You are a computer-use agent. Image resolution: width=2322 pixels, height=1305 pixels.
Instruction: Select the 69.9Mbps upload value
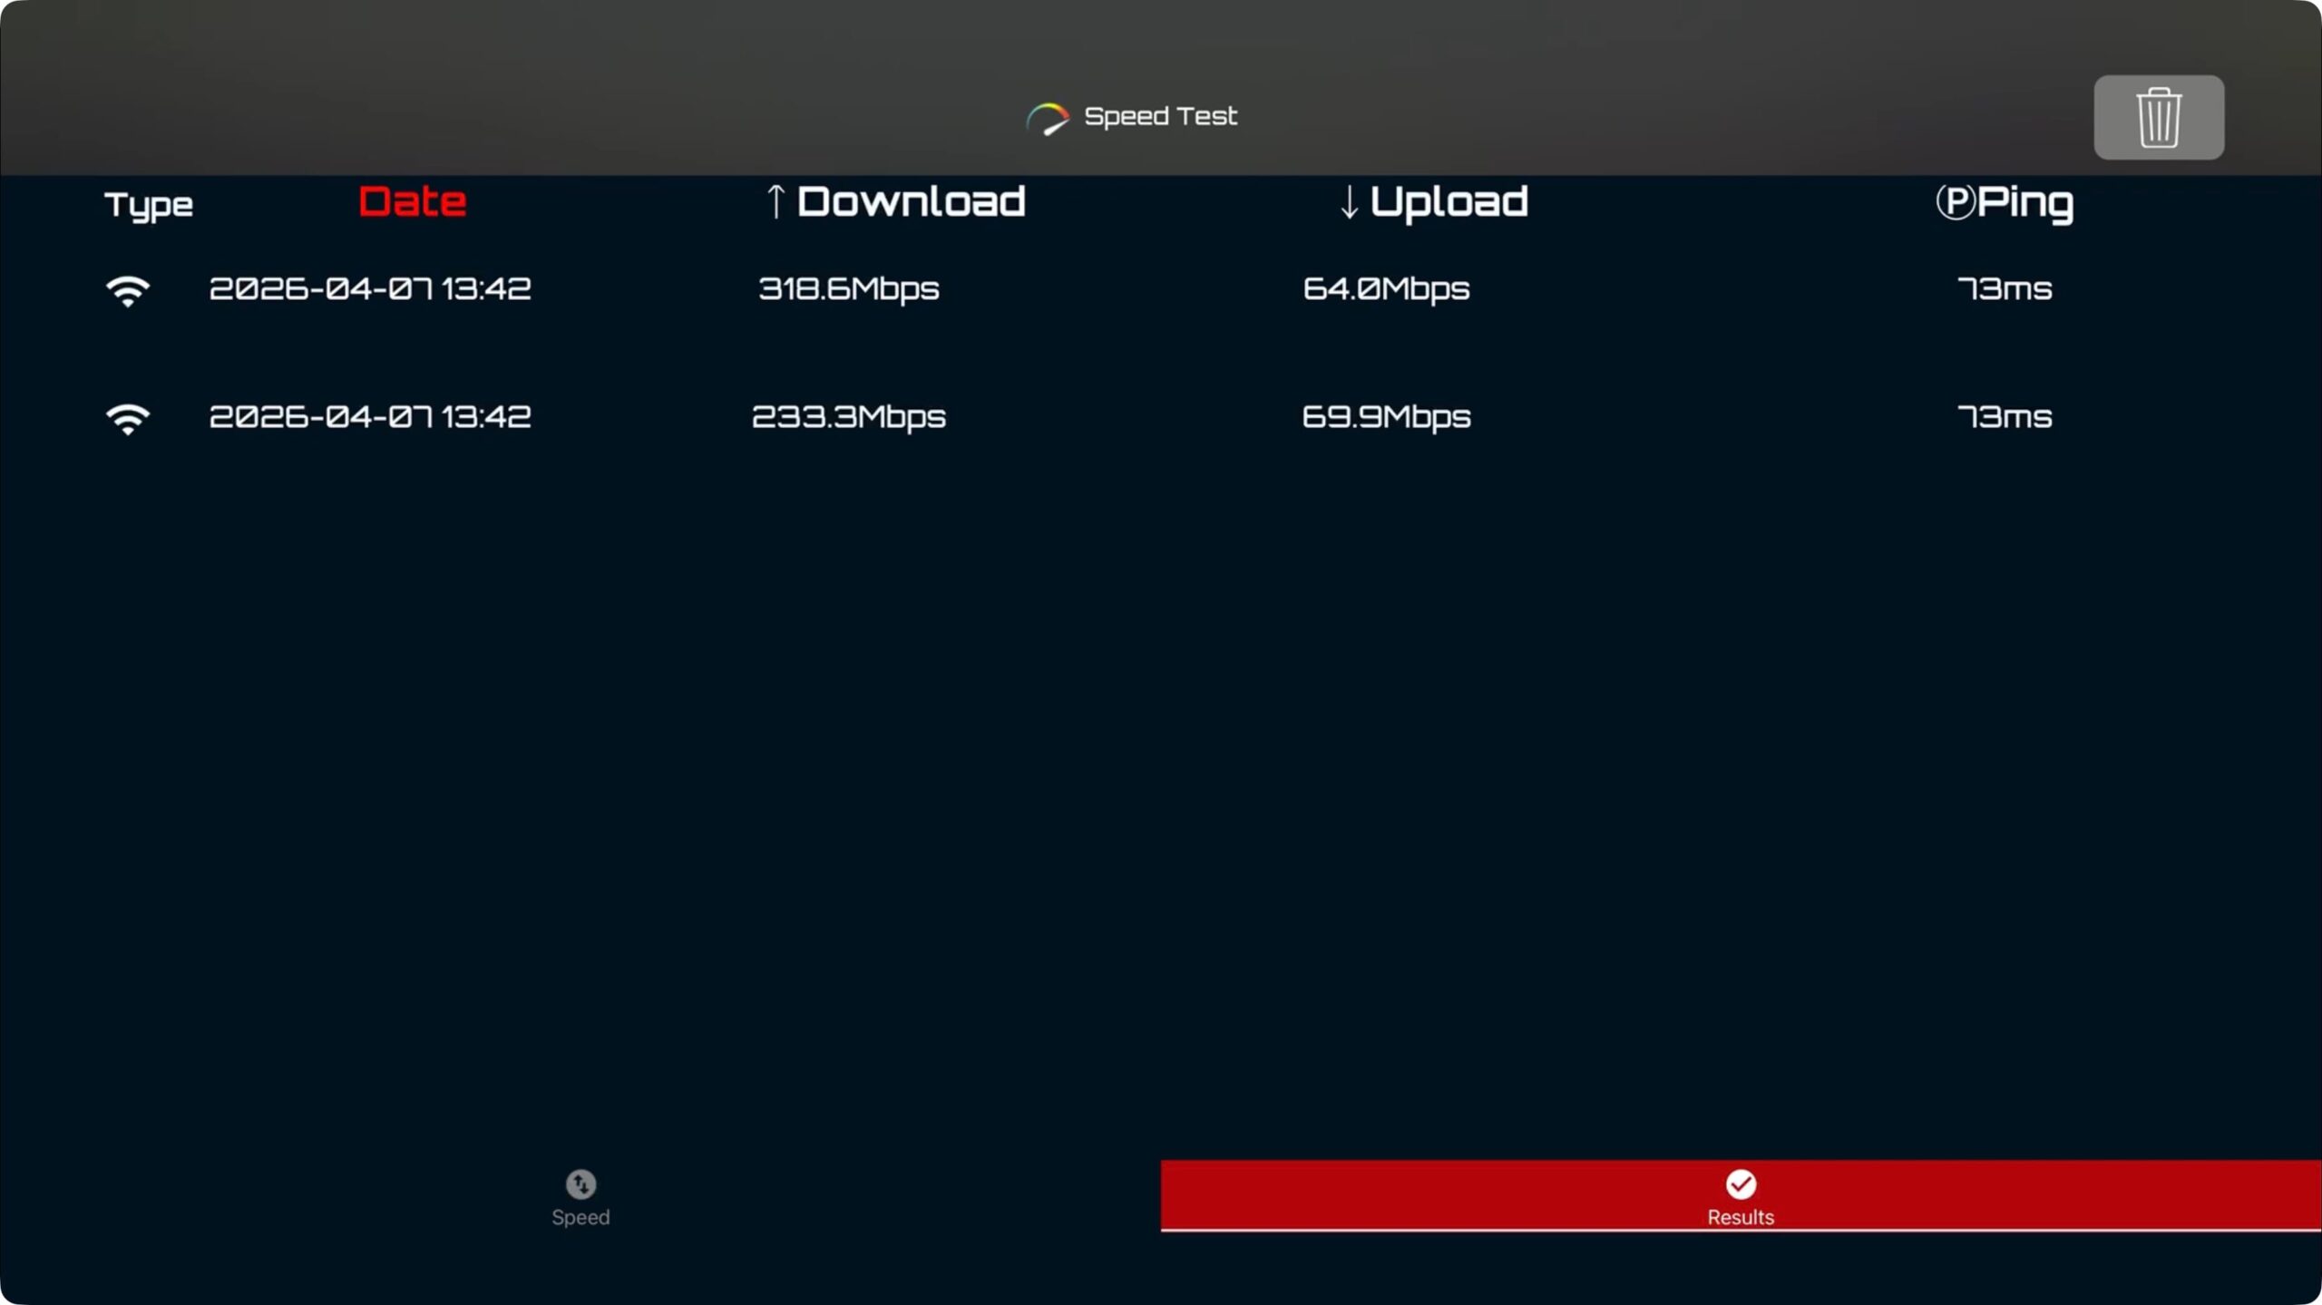click(1386, 417)
